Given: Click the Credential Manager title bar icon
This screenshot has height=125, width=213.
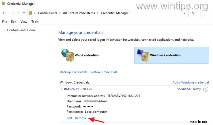Looking at the screenshot, I should (x=4, y=3).
